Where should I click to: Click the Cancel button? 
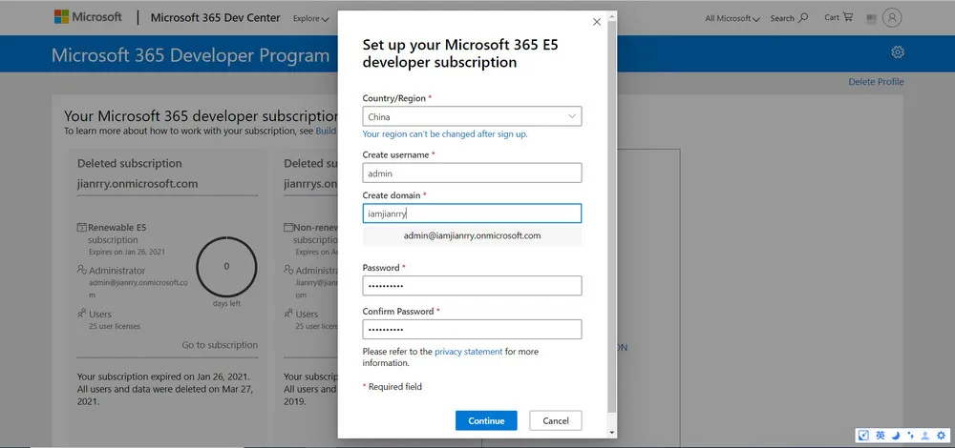pos(555,420)
